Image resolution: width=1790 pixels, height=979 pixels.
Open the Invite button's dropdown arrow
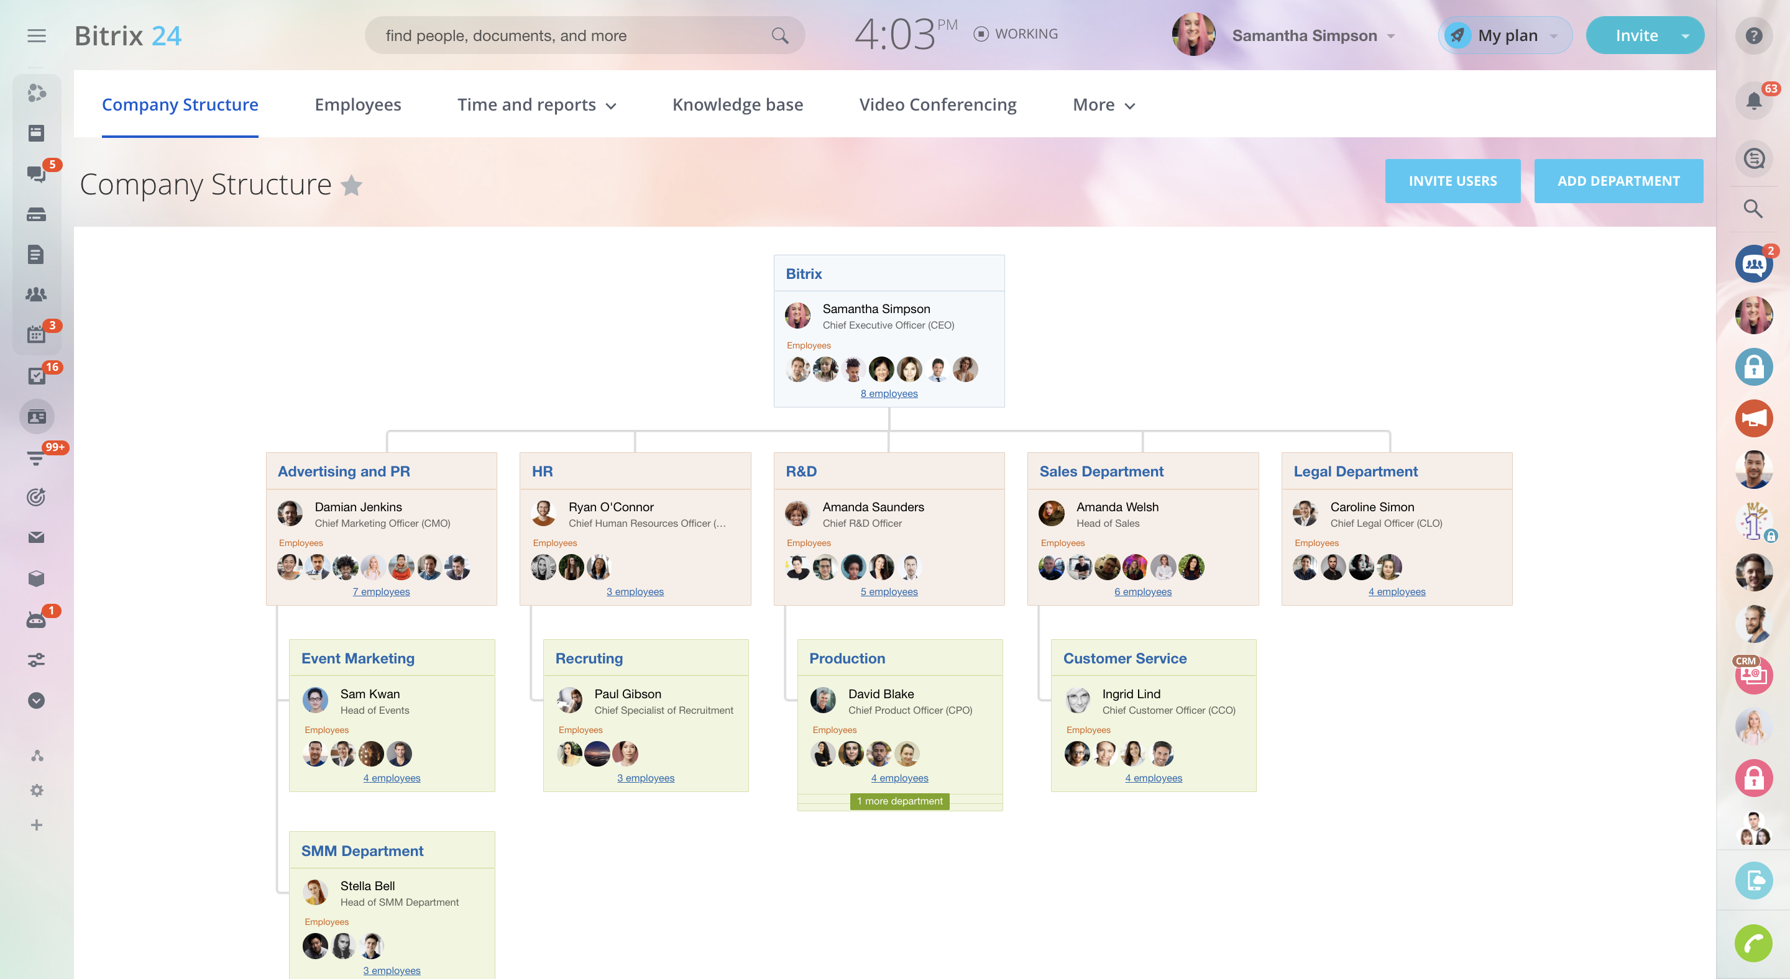pos(1685,36)
